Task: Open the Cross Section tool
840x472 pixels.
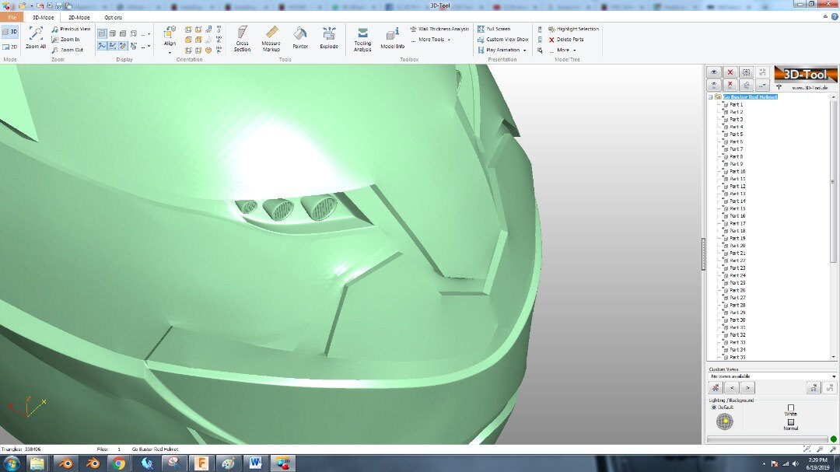Action: click(x=242, y=39)
